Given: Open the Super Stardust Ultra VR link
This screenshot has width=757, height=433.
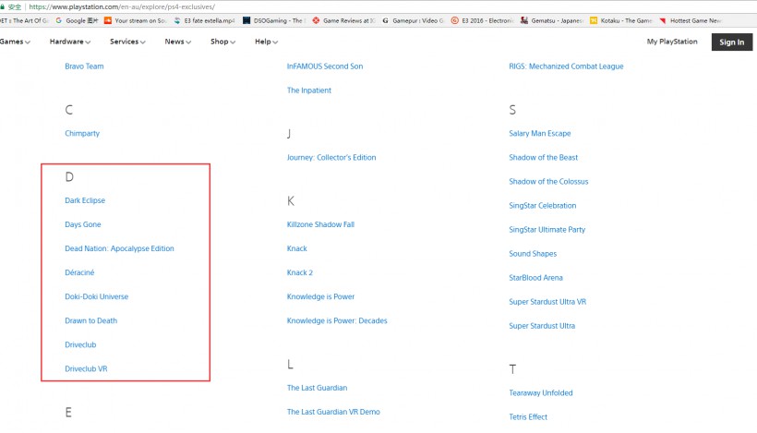Looking at the screenshot, I should [547, 302].
